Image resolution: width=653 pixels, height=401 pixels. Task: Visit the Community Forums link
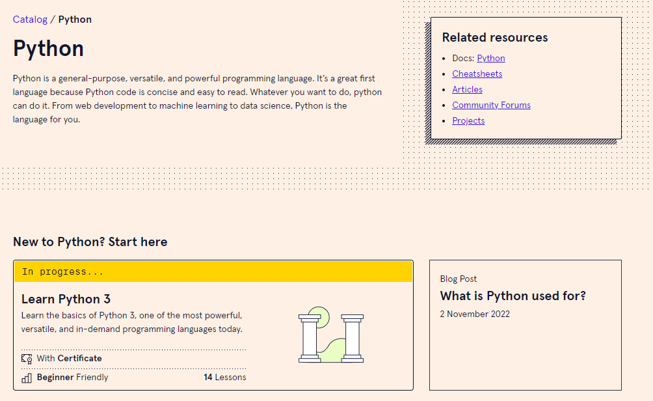click(x=491, y=105)
